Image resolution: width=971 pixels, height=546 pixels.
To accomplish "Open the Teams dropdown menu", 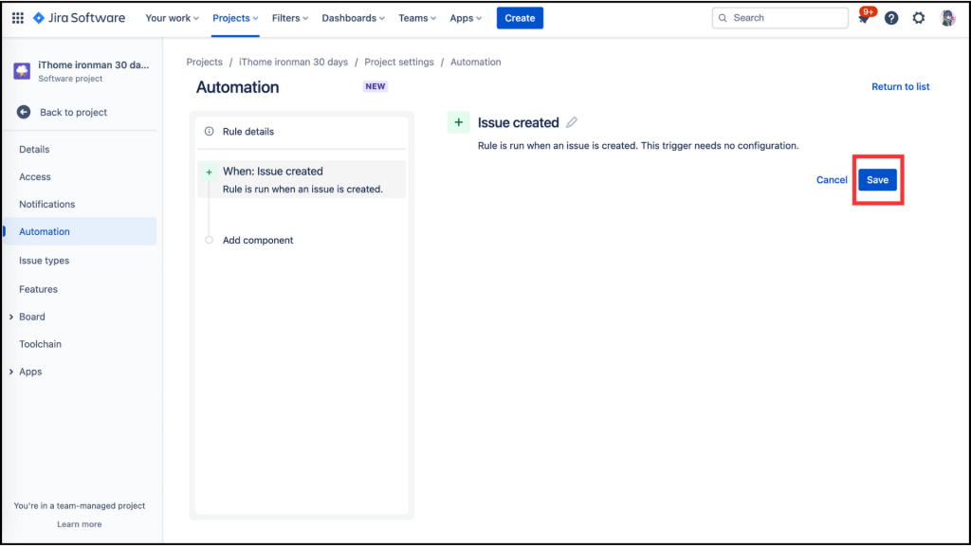I will (417, 18).
